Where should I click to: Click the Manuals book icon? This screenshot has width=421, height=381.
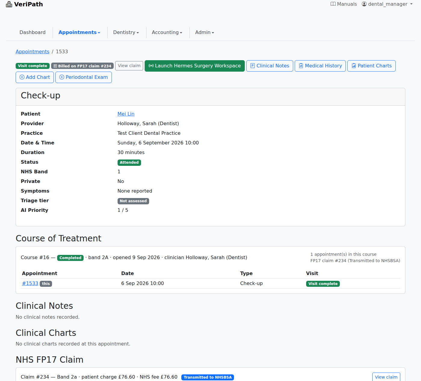(333, 4)
